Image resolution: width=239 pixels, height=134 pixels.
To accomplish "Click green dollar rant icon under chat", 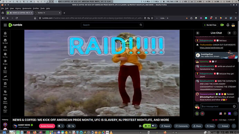I will (197, 114).
